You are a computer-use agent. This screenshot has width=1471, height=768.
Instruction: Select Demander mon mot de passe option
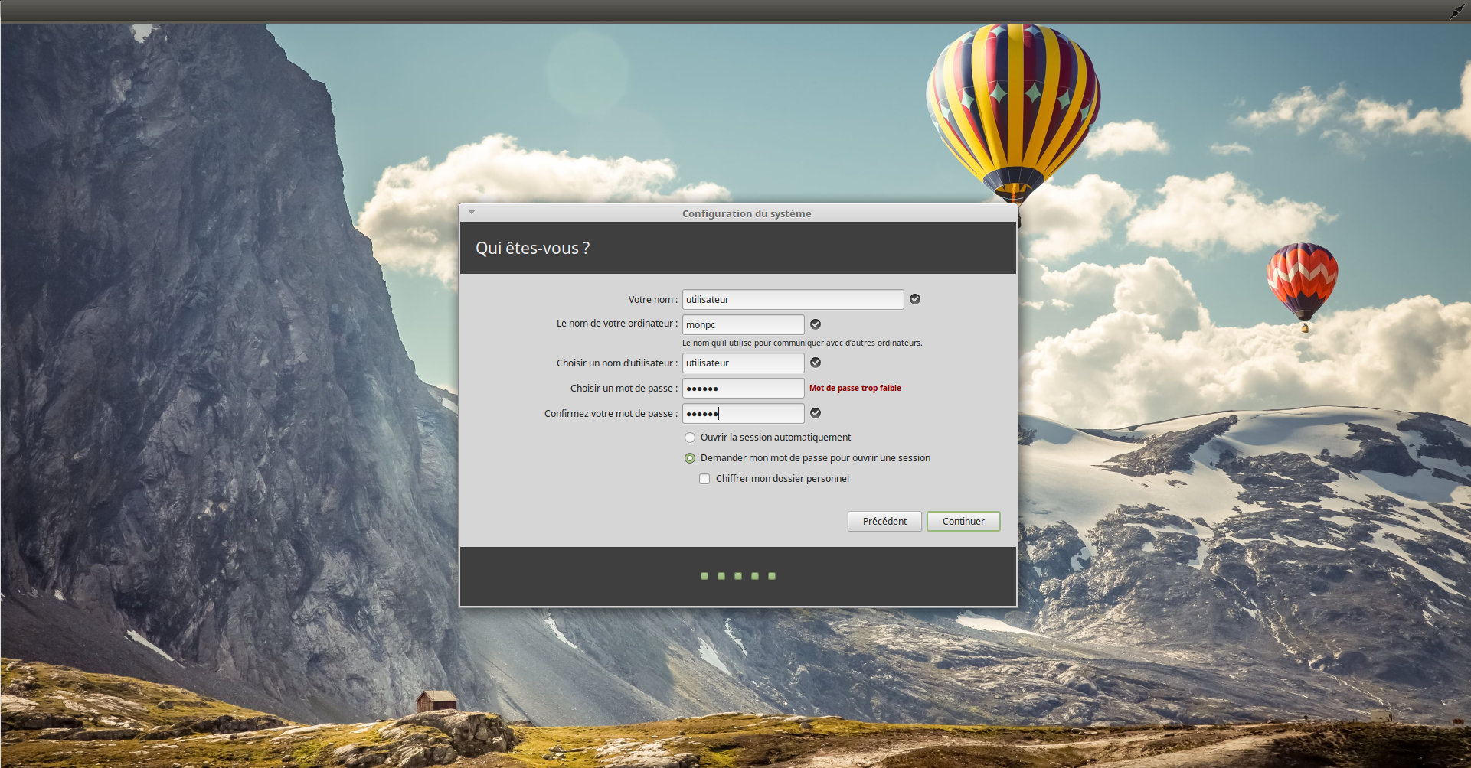point(690,458)
